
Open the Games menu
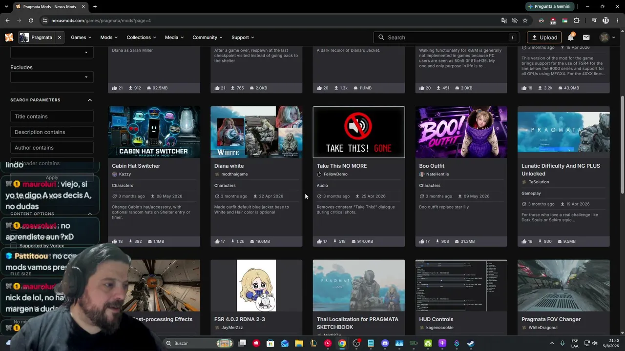coord(81,38)
